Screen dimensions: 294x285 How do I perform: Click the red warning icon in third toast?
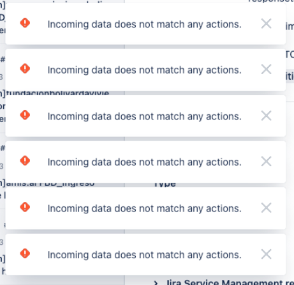25,115
